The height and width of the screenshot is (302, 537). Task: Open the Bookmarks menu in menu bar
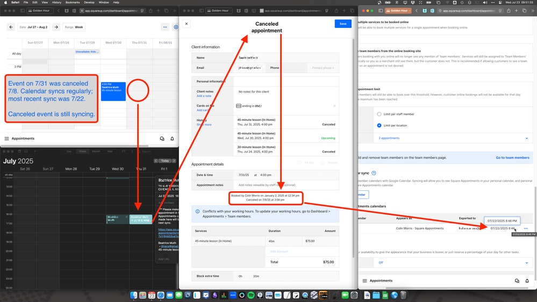(x=72, y=3)
